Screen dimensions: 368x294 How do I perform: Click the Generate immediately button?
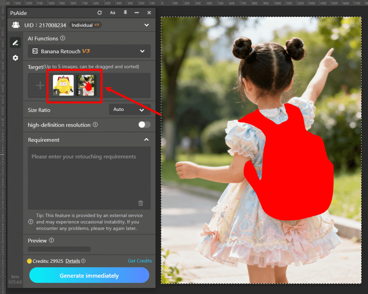point(89,275)
